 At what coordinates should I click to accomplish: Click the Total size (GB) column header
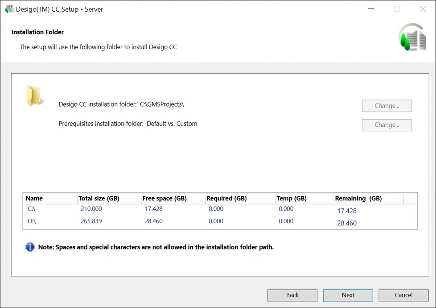tap(99, 198)
